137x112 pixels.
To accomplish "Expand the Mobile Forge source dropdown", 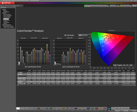I will point(115,6).
